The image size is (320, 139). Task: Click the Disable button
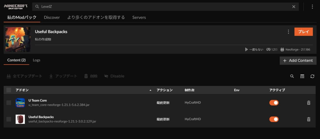click(114, 76)
